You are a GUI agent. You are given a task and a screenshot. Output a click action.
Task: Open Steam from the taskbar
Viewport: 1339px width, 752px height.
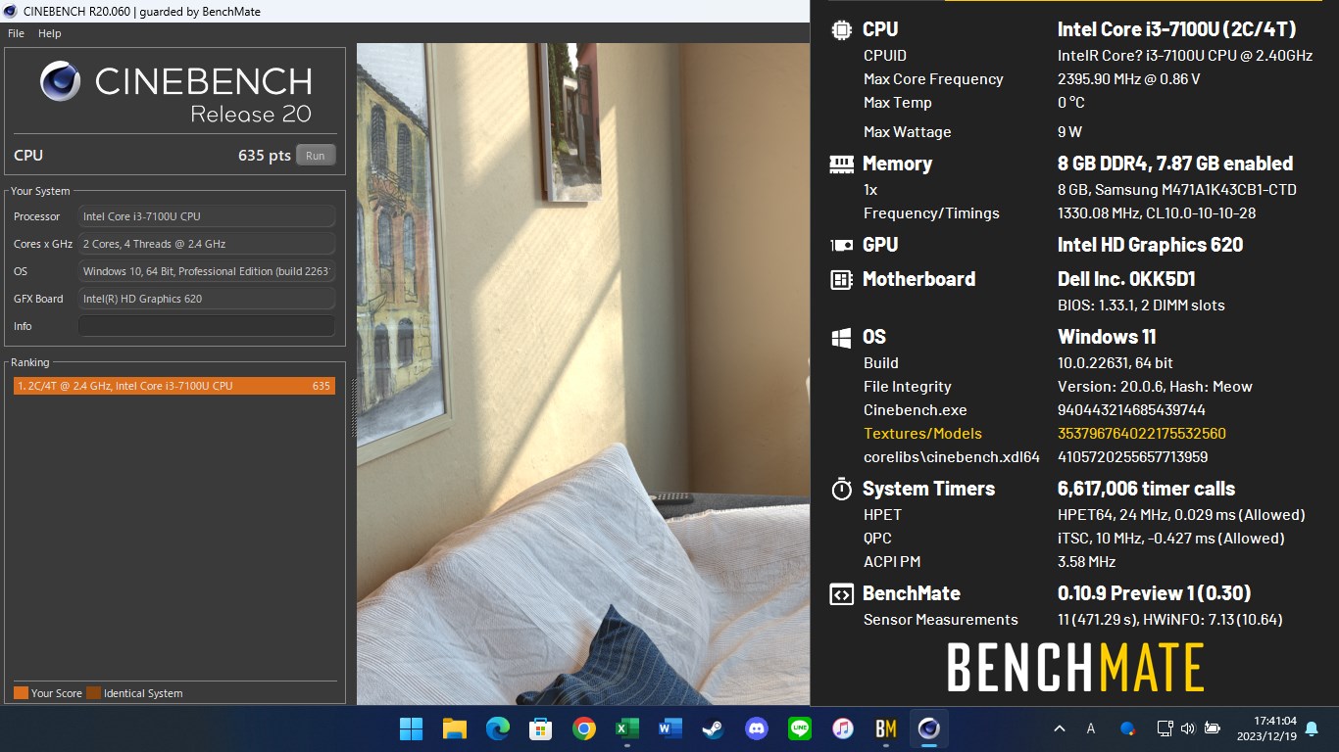[714, 728]
